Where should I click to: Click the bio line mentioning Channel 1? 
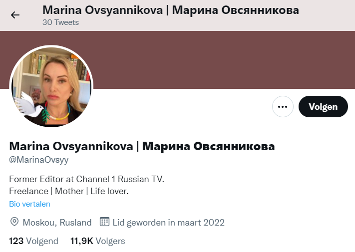87,179
